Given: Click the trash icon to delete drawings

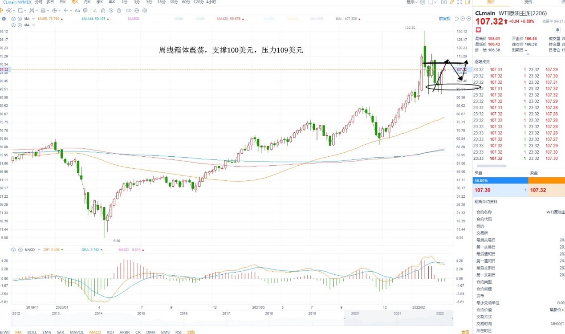Looking at the screenshot, I should [119, 10].
